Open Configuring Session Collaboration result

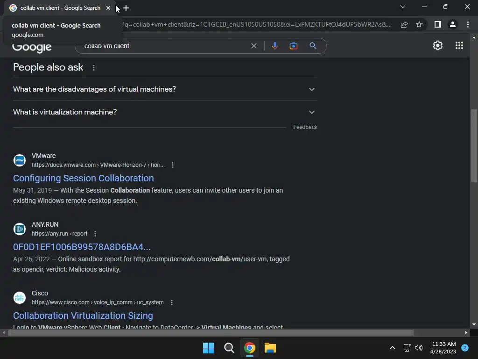pos(83,178)
